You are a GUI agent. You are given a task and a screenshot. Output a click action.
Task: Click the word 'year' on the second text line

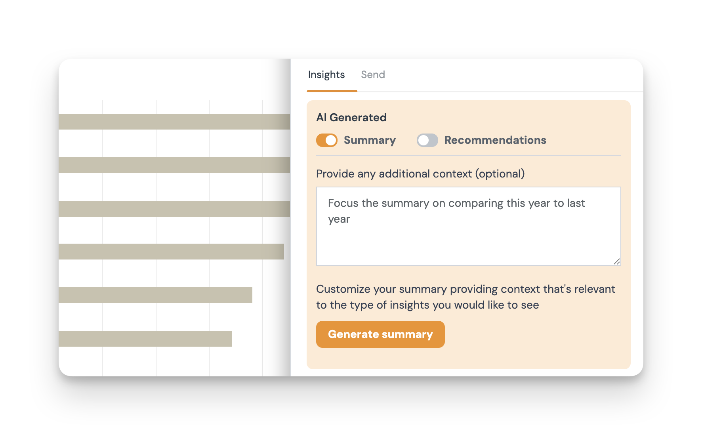[339, 219]
